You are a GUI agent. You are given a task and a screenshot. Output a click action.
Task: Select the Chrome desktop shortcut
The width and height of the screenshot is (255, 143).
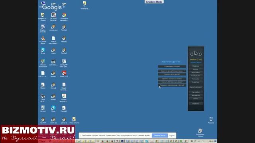[x=64, y=17]
